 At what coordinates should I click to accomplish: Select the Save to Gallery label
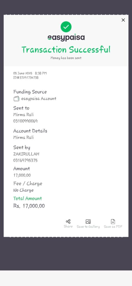pos(88,227)
